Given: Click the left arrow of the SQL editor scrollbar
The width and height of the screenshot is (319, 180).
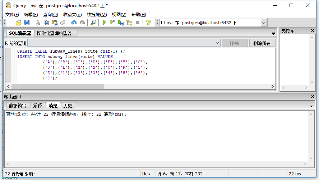Looking at the screenshot, I should click(x=8, y=86).
